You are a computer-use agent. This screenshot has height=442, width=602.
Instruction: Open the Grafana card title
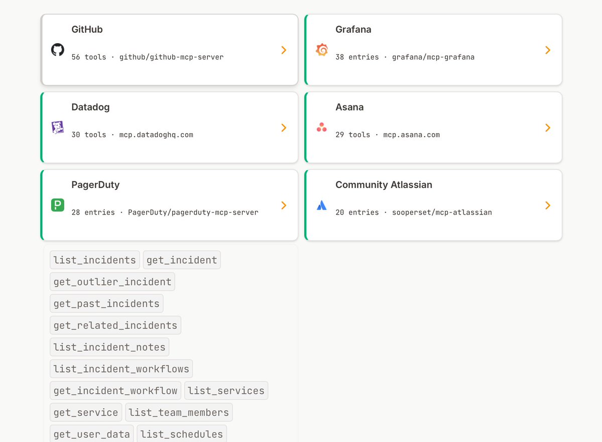coord(353,30)
